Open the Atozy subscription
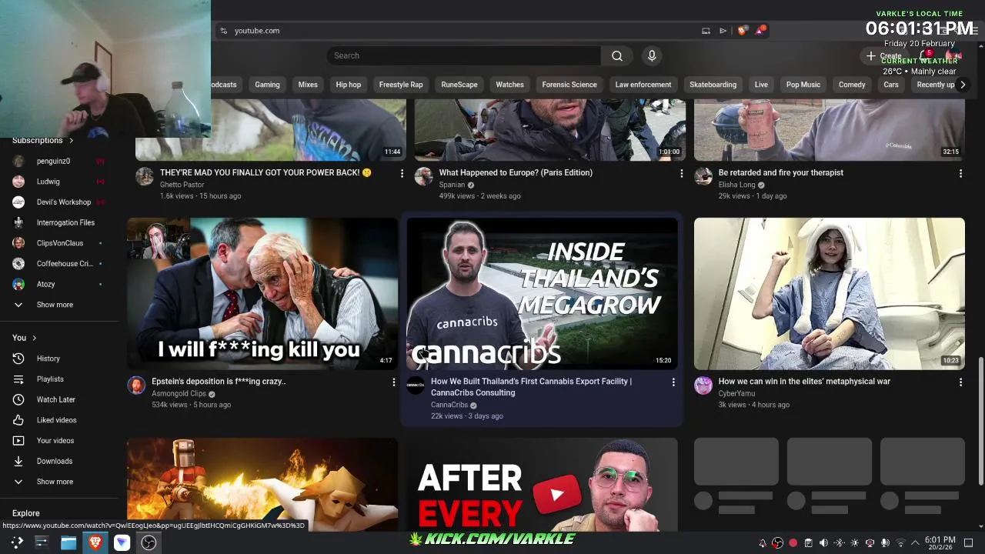The height and width of the screenshot is (554, 985). 58,284
